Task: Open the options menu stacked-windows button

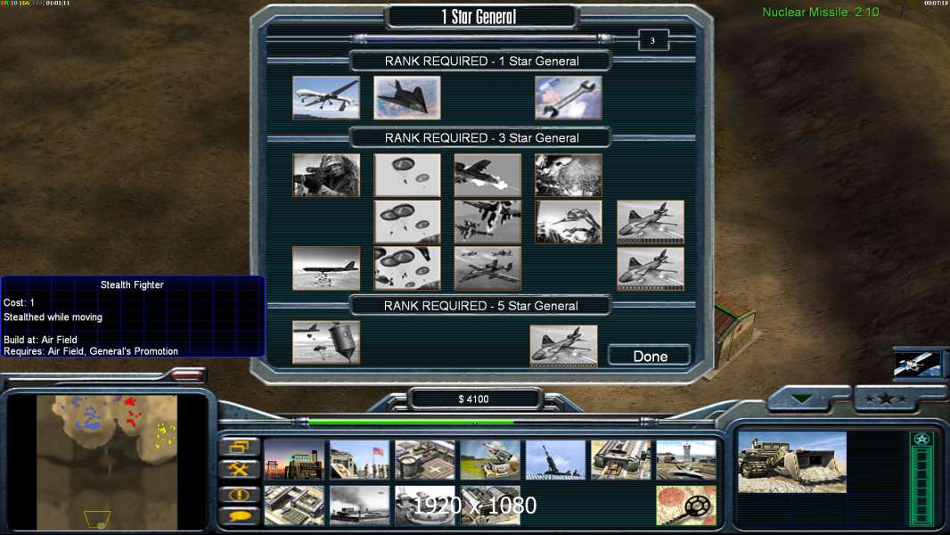Action: (240, 447)
